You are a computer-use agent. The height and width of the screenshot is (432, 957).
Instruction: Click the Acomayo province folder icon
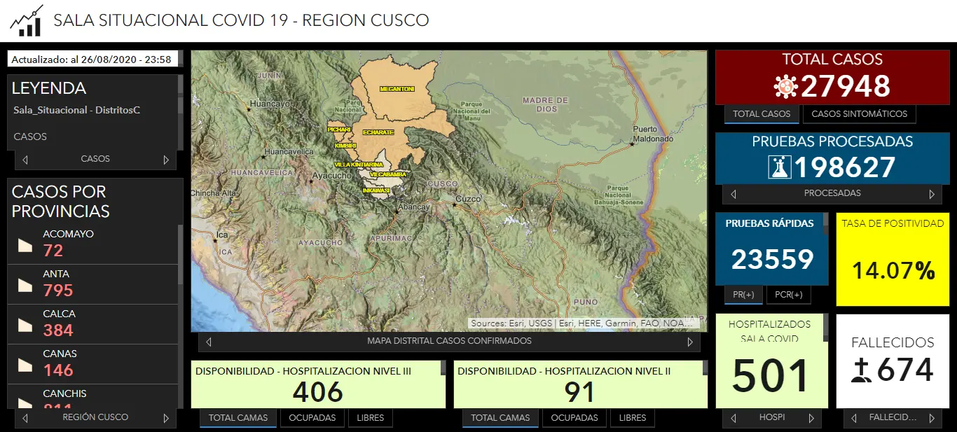click(25, 244)
